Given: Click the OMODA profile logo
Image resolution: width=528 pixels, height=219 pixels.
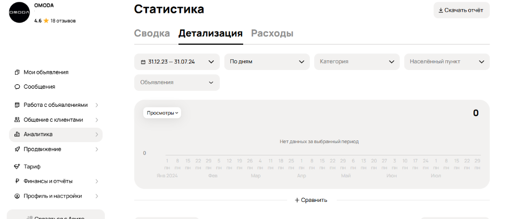Looking at the screenshot, I should click(20, 12).
